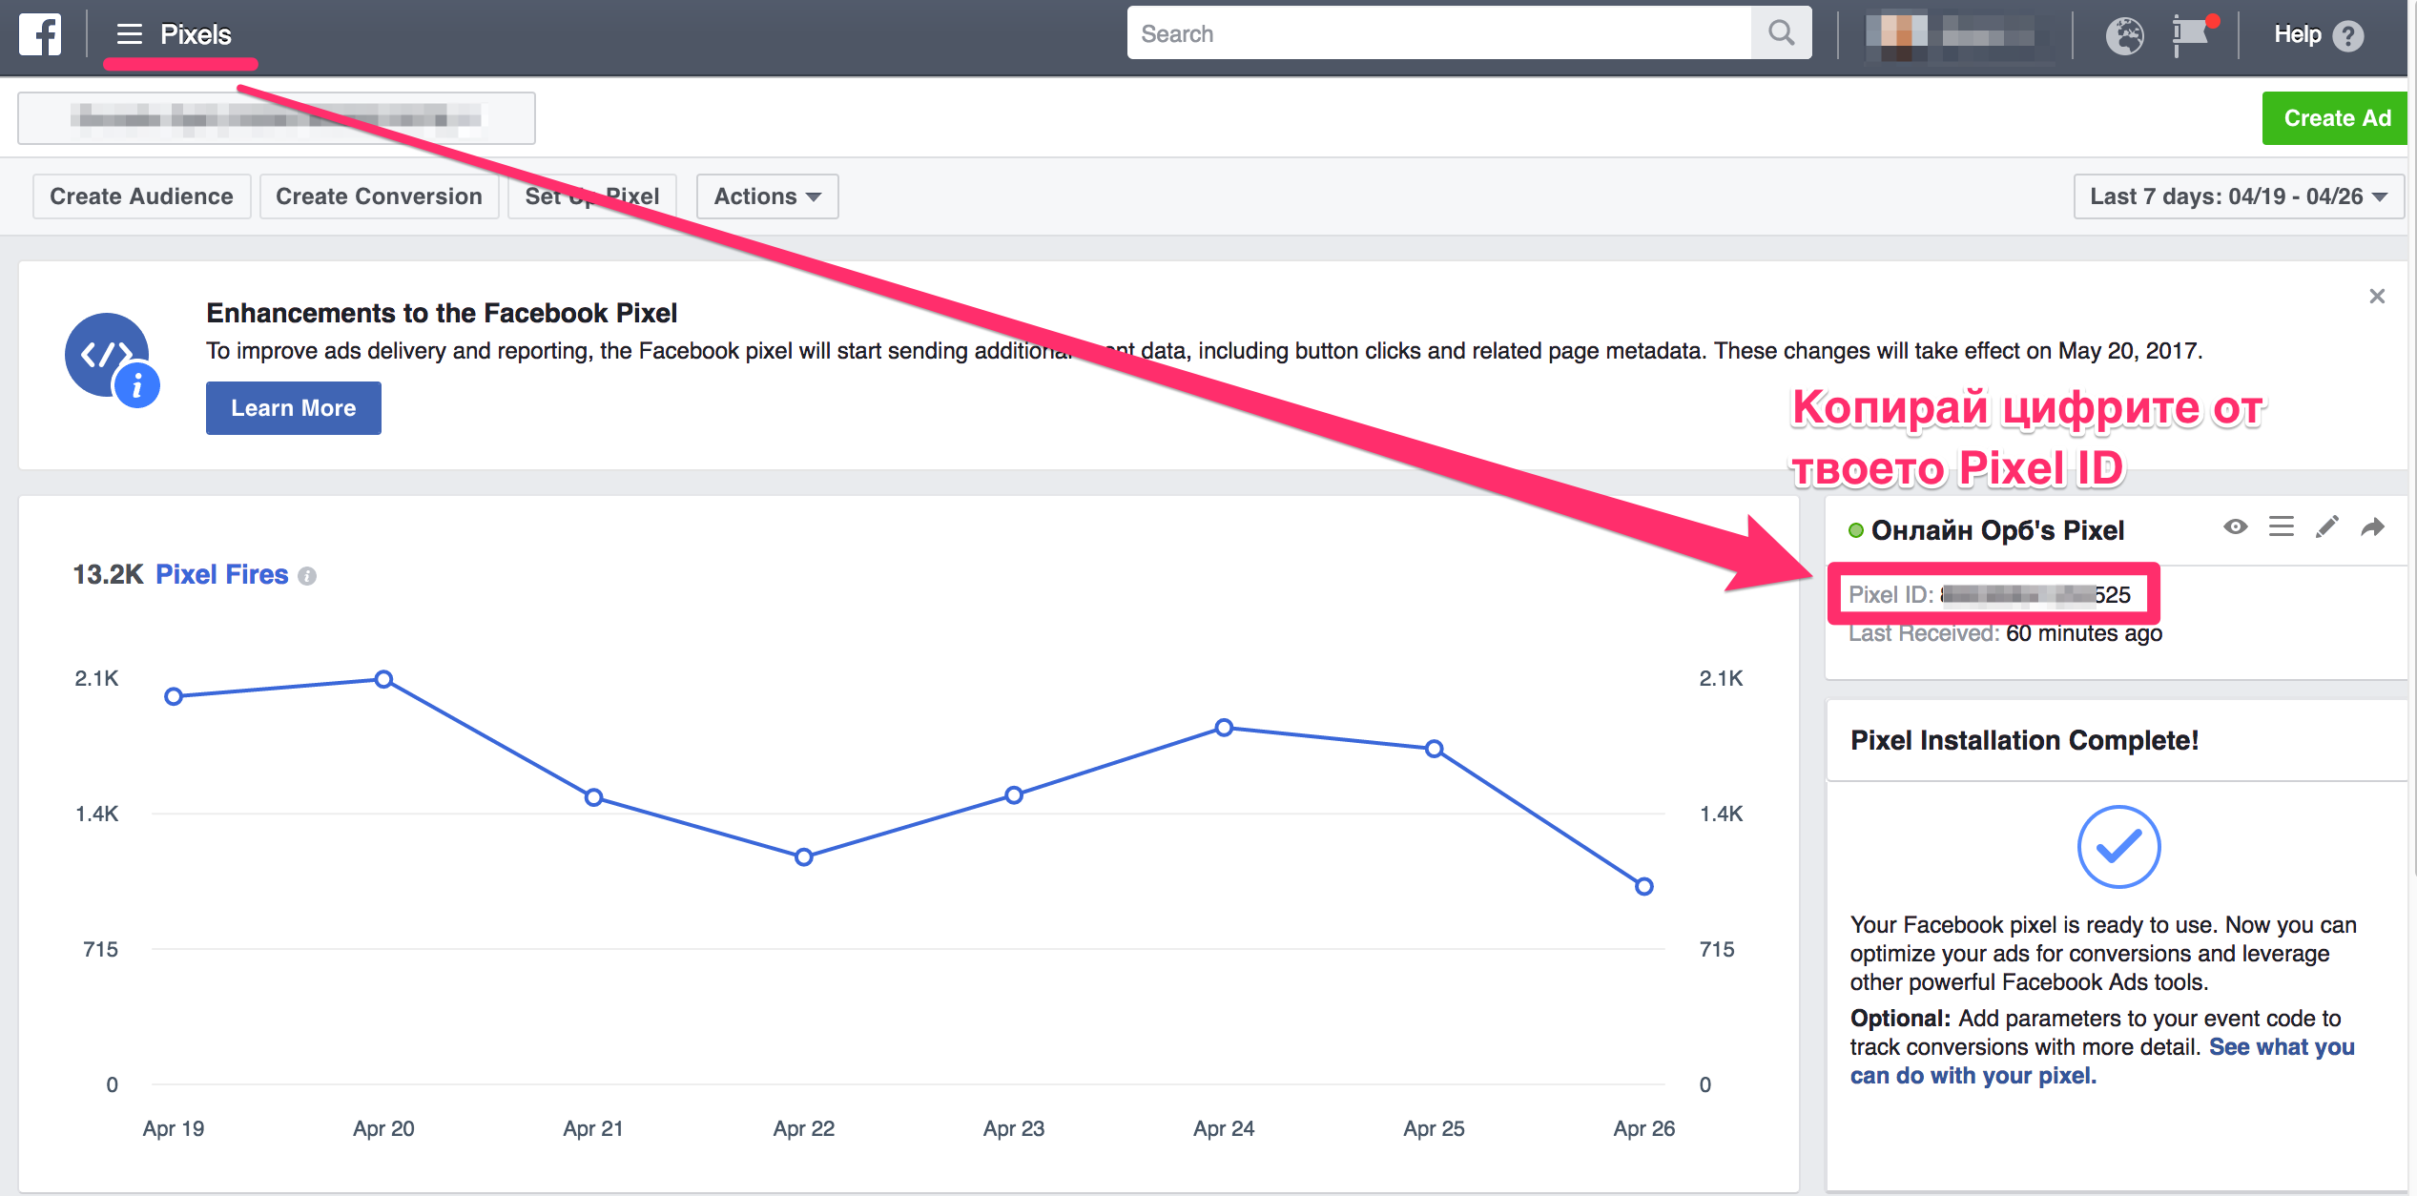
Task: Click the list lines icon on pixel card
Action: 2282,526
